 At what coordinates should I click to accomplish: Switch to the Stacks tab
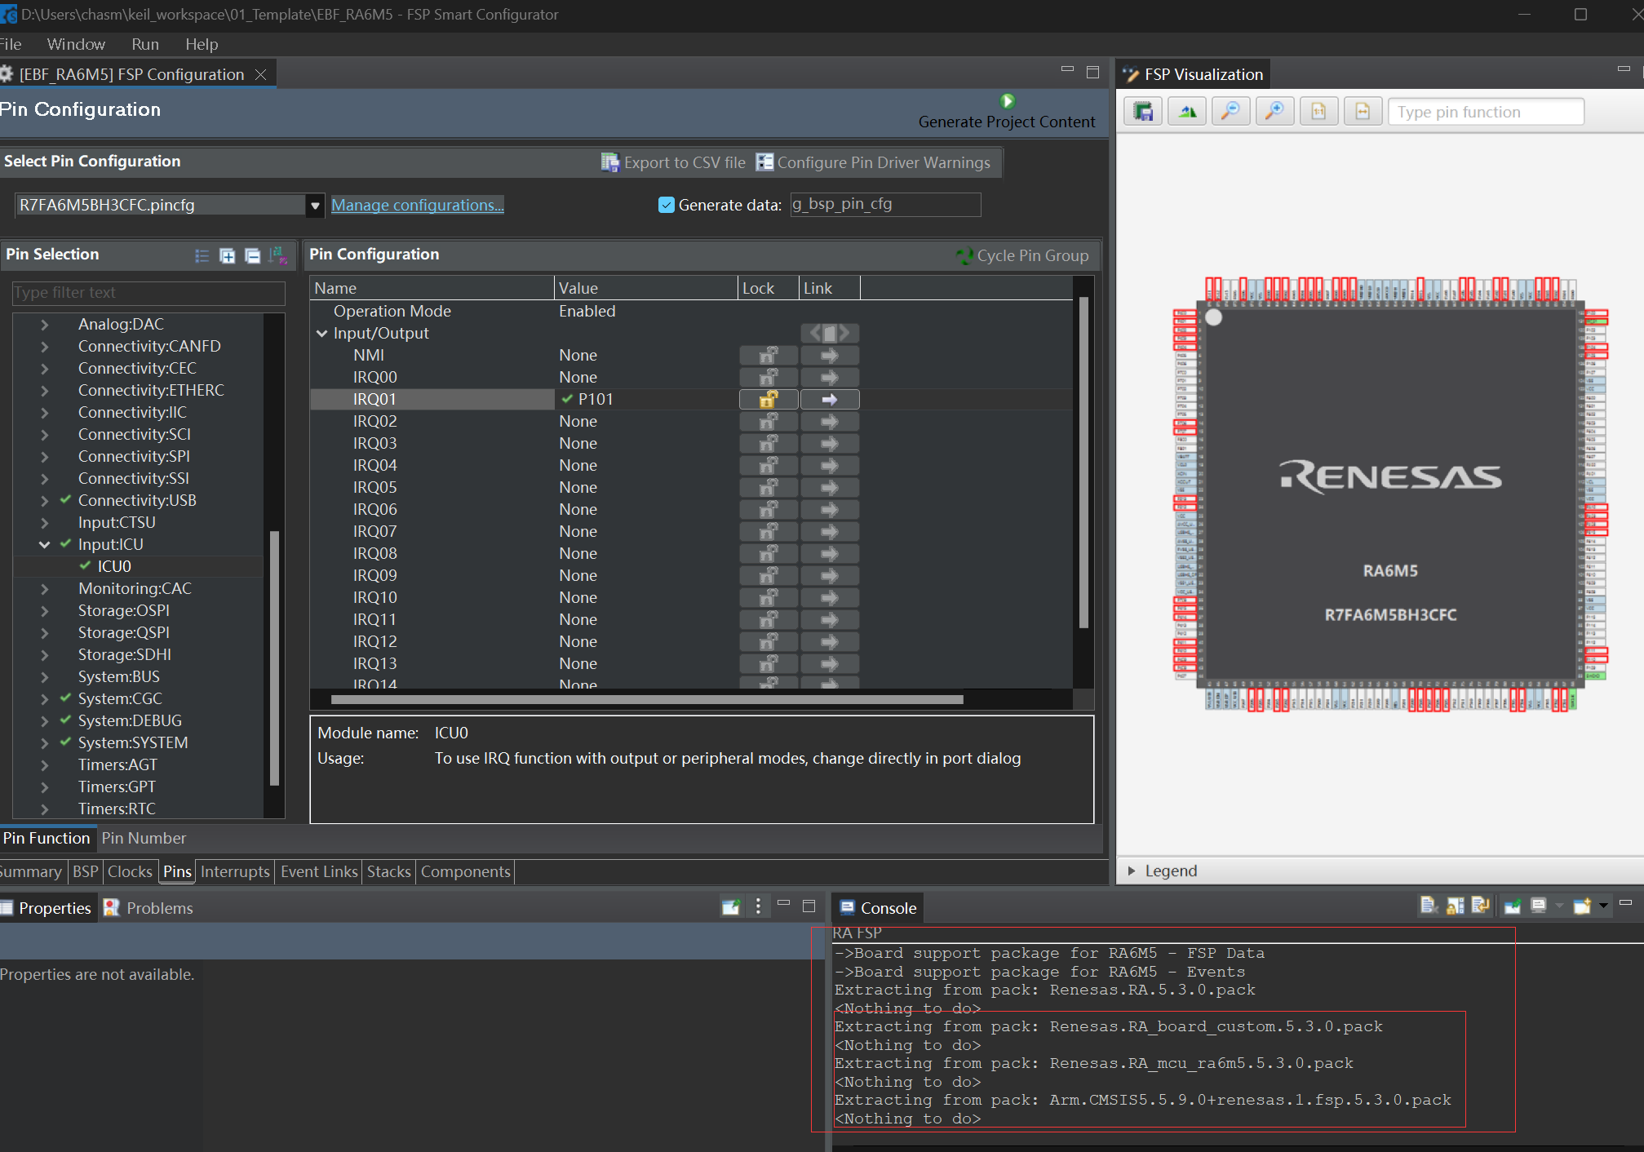point(388,871)
